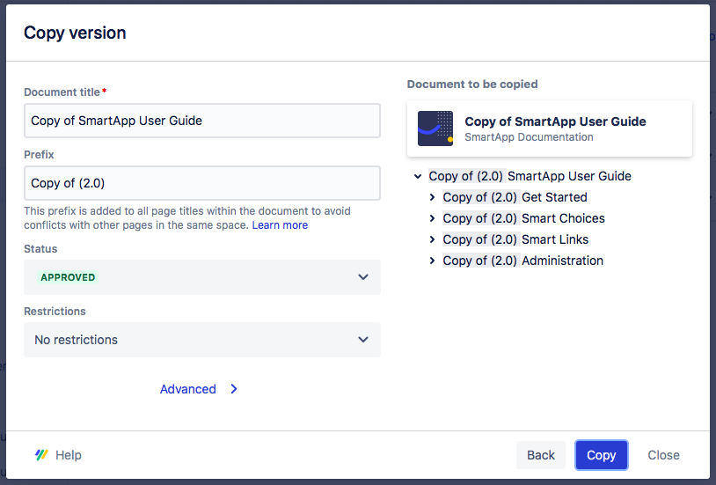The image size is (716, 485).
Task: Click the SmartApp document logo icon
Action: point(435,129)
